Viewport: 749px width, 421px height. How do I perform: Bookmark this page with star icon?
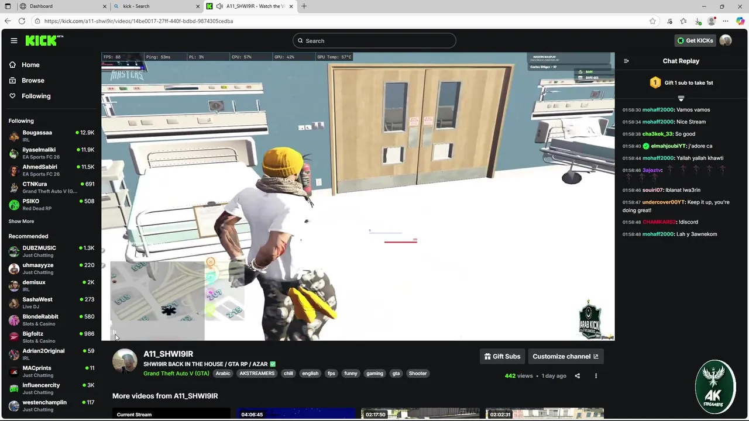point(652,21)
